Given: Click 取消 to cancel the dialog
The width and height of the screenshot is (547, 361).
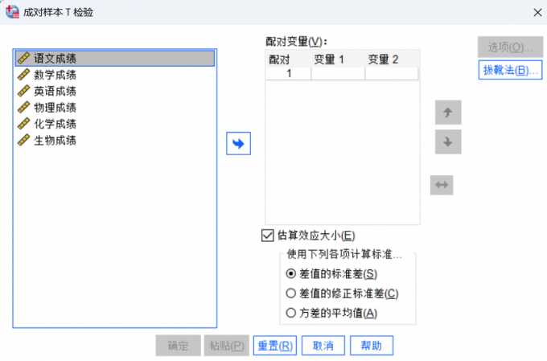Looking at the screenshot, I should click(x=323, y=346).
